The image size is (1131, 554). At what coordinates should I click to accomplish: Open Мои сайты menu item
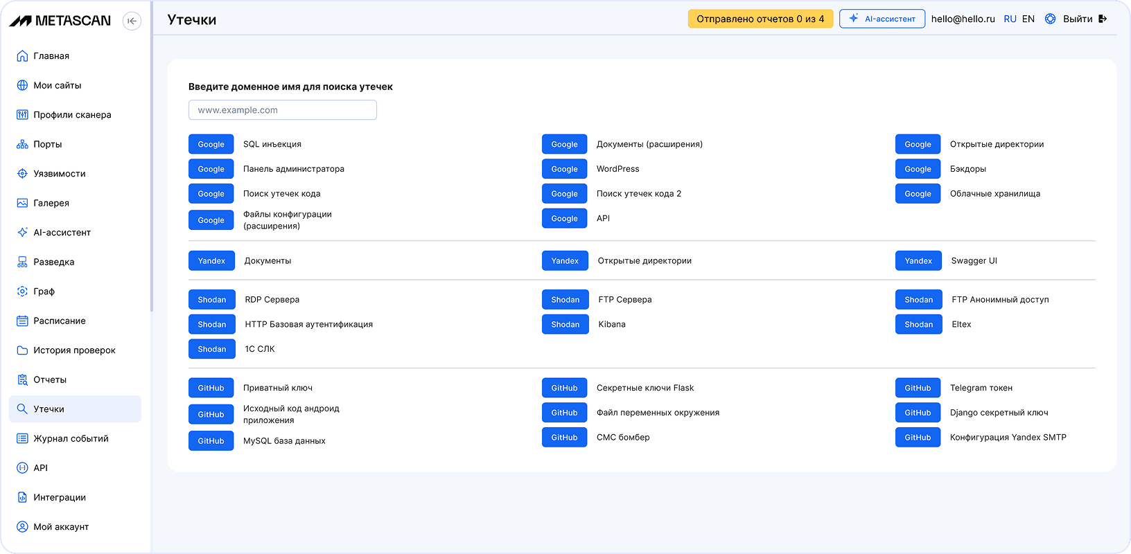75,85
